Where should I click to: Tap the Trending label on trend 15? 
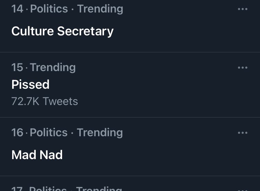coord(53,68)
